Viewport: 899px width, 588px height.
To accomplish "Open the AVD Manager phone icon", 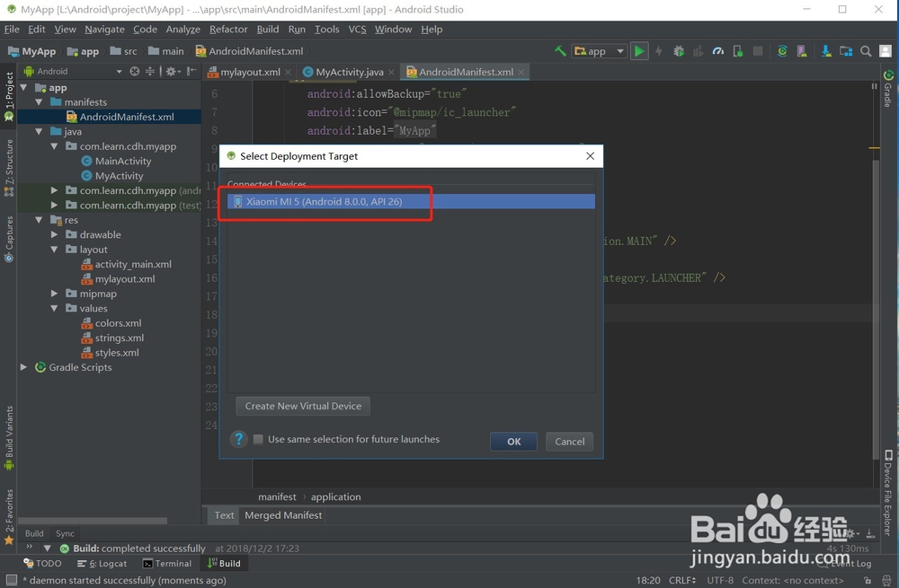I will click(x=802, y=51).
